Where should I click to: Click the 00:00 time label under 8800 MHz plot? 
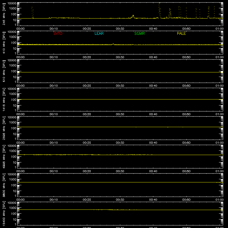[x=21, y=200]
